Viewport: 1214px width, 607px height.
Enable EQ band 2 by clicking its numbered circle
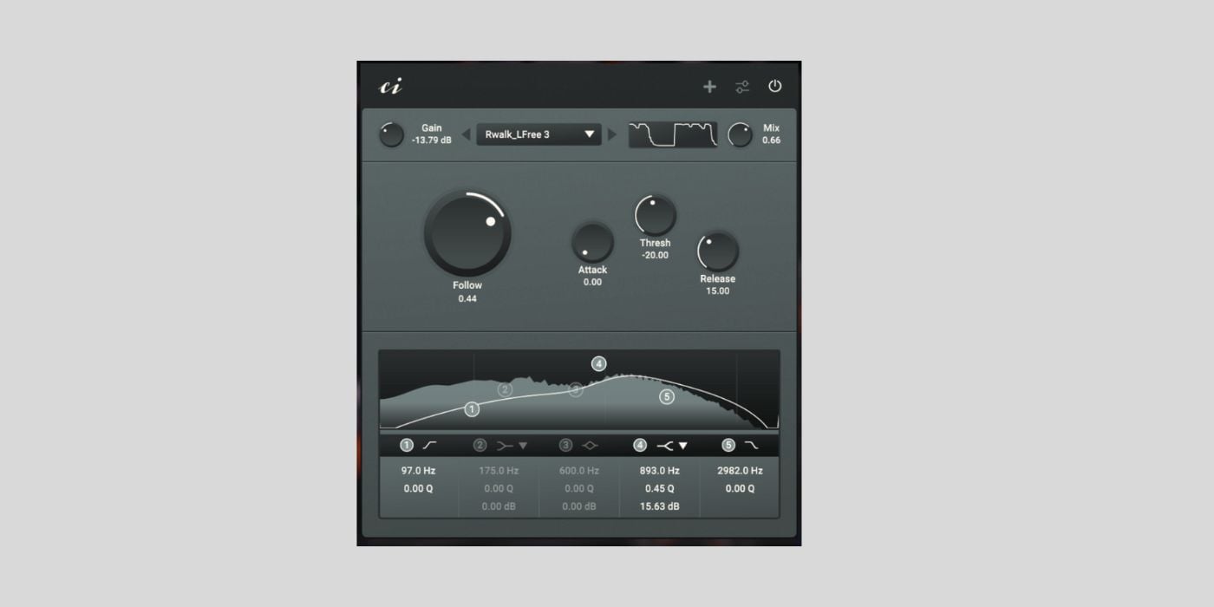pos(480,446)
